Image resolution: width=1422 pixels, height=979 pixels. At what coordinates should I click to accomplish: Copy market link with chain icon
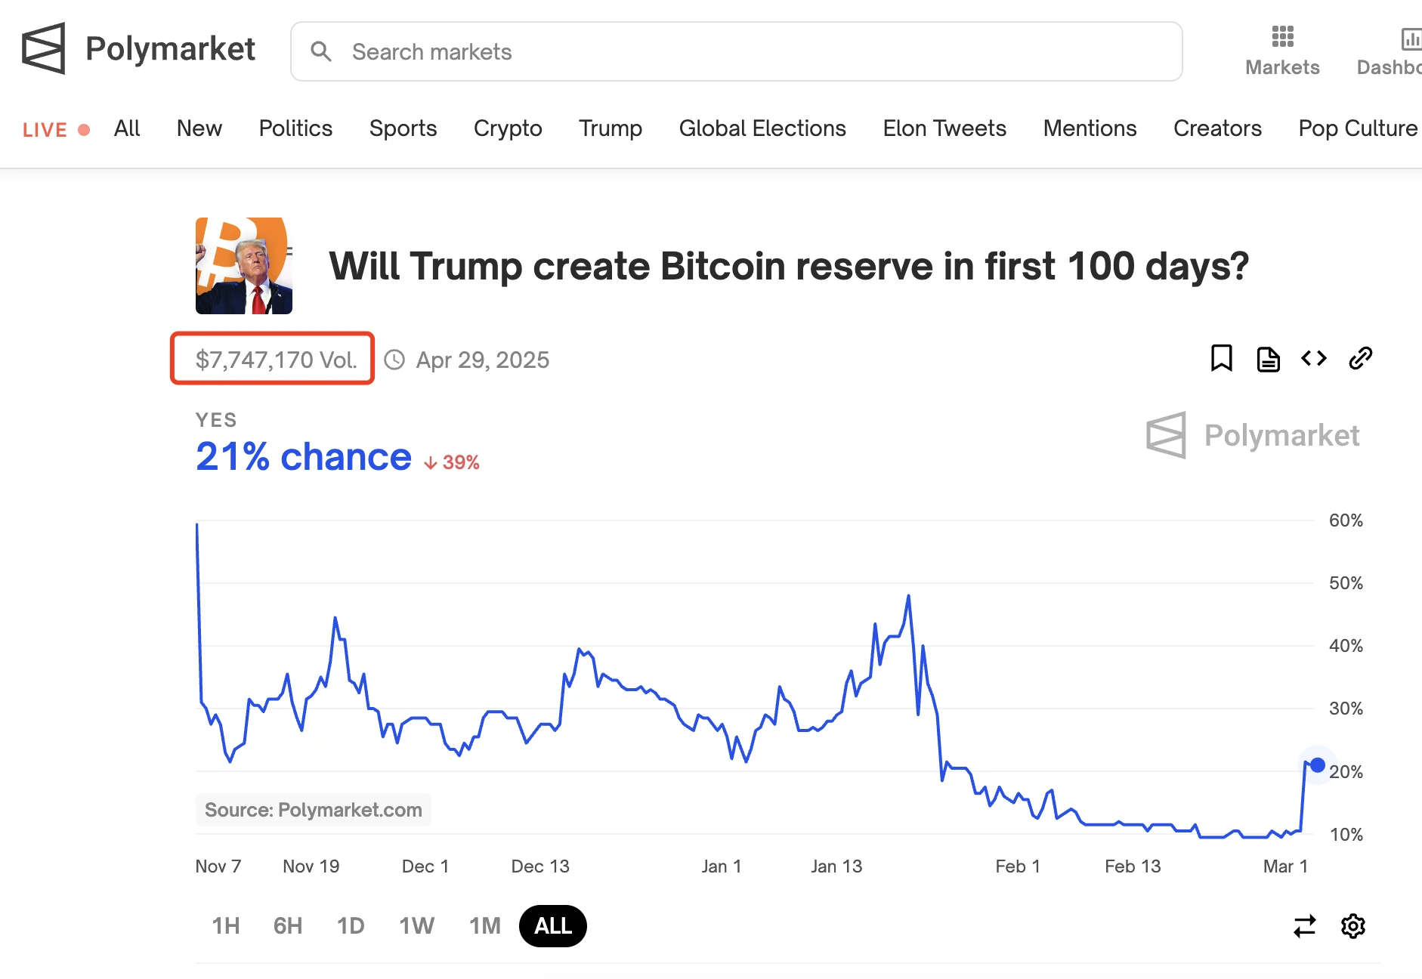click(x=1360, y=358)
